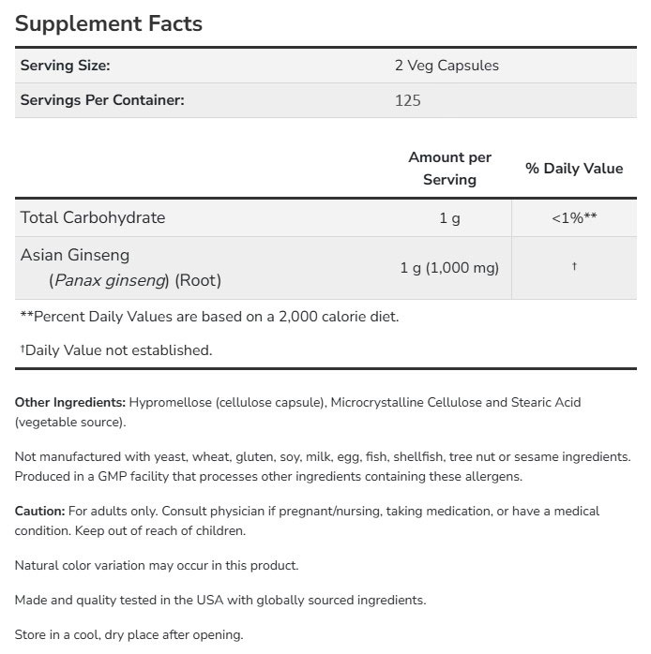Click the 2 Veg Capsules value
The width and height of the screenshot is (651, 654).
click(x=447, y=66)
